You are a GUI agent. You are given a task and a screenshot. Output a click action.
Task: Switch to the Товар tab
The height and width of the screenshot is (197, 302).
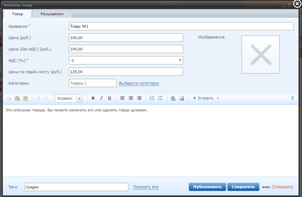pos(17,14)
